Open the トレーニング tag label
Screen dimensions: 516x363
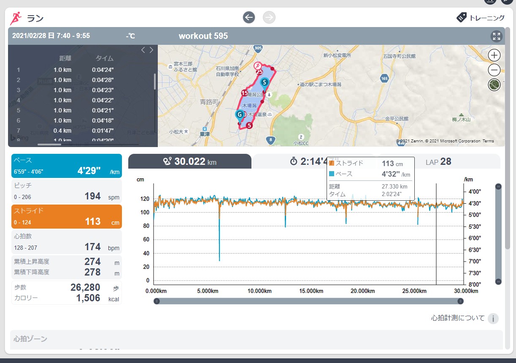coord(481,17)
